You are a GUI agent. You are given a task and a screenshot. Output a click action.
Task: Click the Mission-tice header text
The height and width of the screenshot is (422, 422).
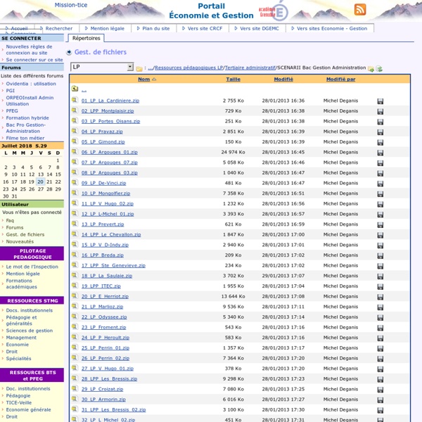(x=71, y=5)
